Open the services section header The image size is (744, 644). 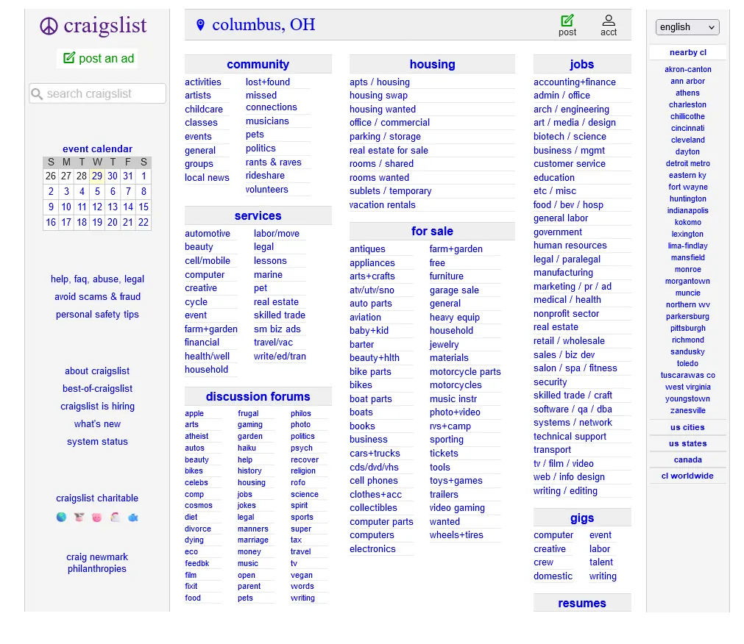coord(258,215)
